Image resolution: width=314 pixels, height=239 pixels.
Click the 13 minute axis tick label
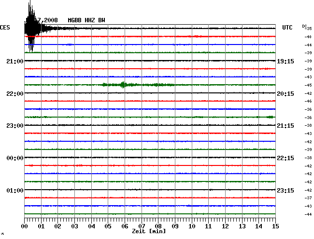click(242, 226)
